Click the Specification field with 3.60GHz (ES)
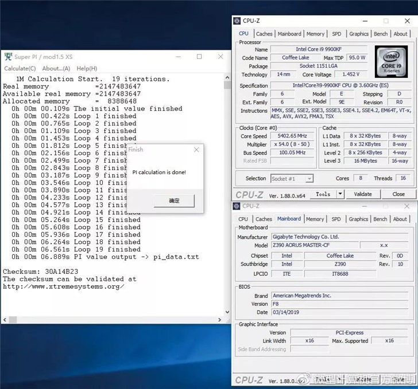Image resolution: width=418 pixels, height=389 pixels. point(340,85)
